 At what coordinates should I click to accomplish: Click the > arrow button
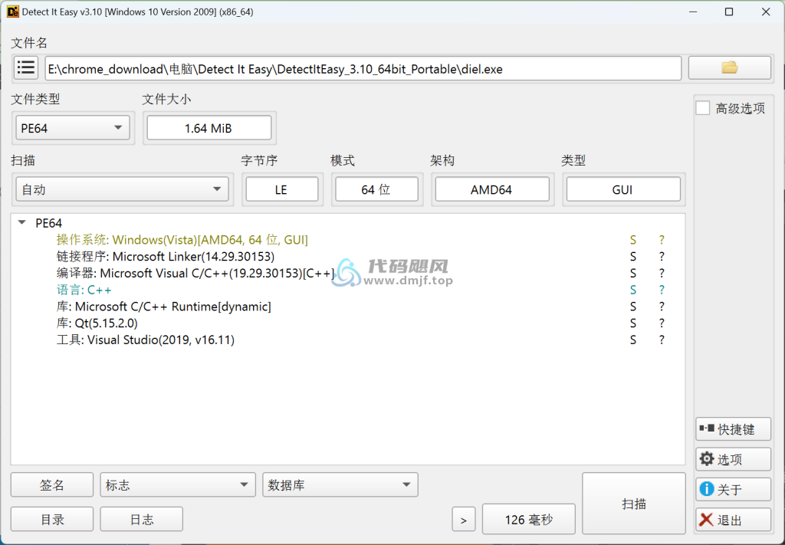click(464, 520)
